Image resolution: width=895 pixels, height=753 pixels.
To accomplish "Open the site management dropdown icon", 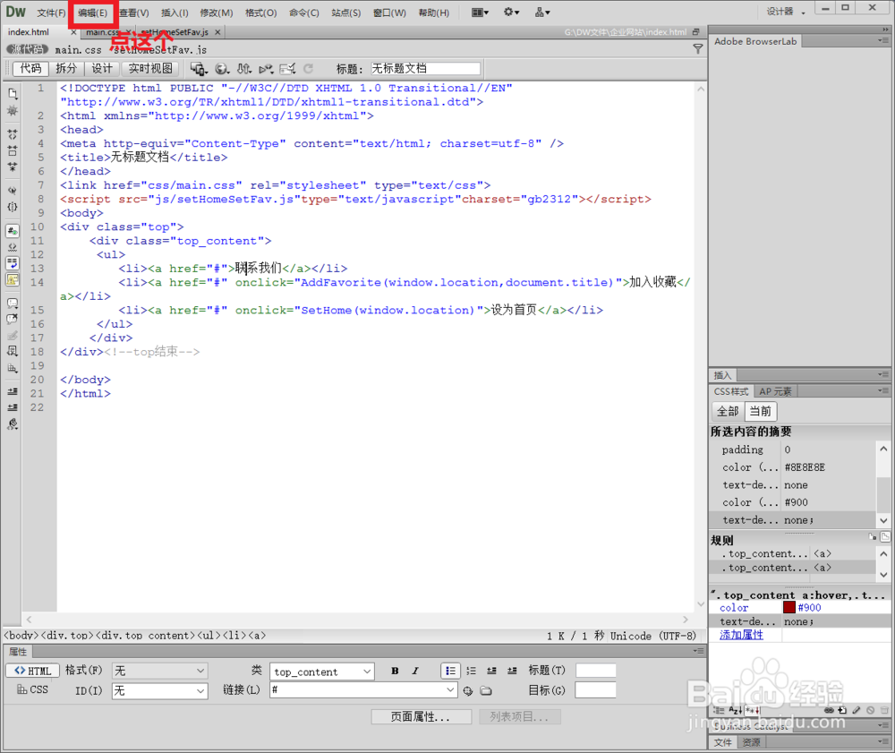I will click(541, 12).
